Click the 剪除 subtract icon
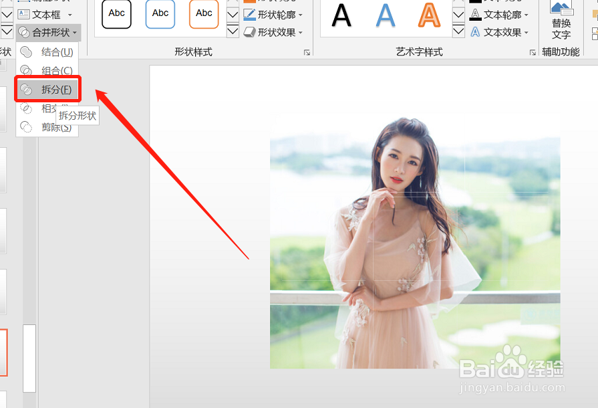The image size is (598, 408). tap(26, 126)
